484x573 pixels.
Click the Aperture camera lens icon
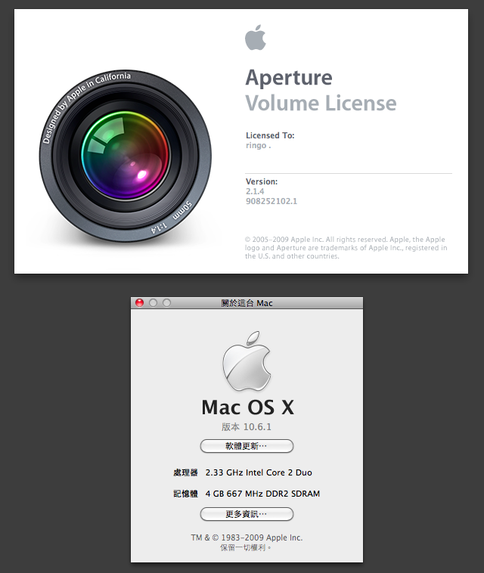pyautogui.click(x=126, y=156)
